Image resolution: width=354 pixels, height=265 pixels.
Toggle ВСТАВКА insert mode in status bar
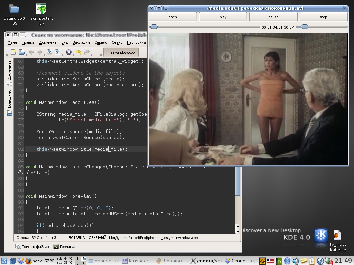77,238
